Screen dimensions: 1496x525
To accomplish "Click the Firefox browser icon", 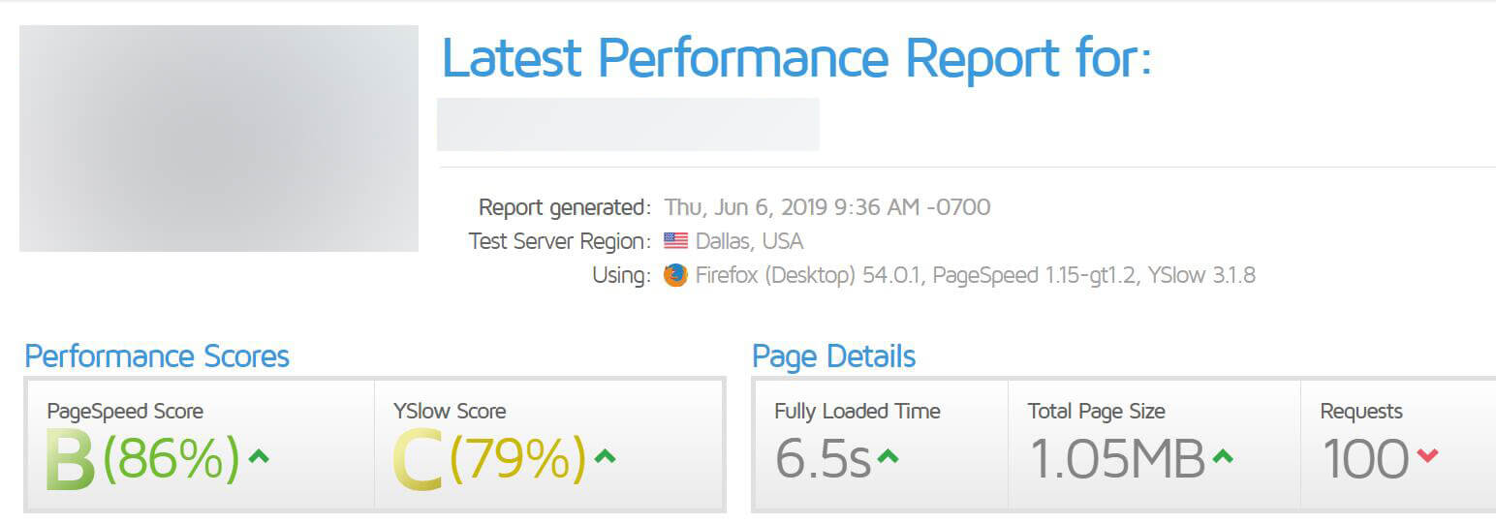I will (675, 275).
